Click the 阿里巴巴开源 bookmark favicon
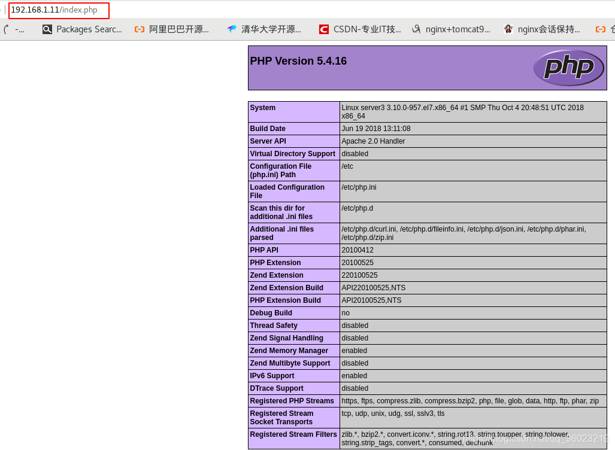 138,29
